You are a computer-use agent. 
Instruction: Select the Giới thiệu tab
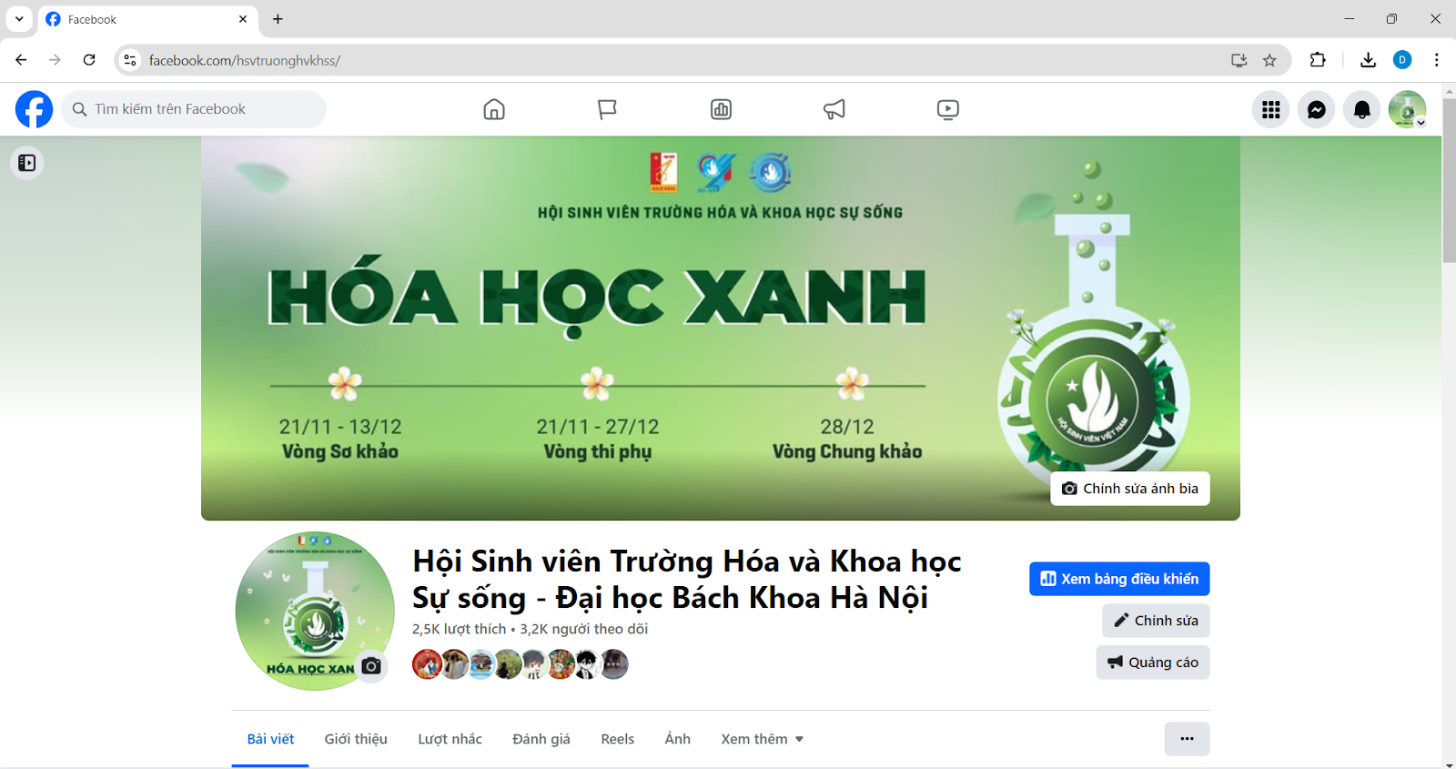point(356,739)
